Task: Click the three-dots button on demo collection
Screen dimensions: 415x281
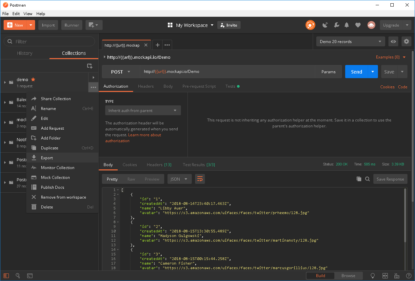Action: [93, 87]
